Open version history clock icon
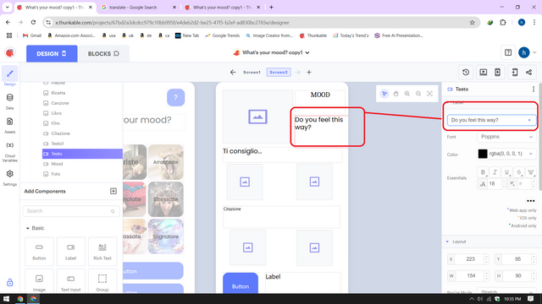Screen dimensions: 542x304 466,73
